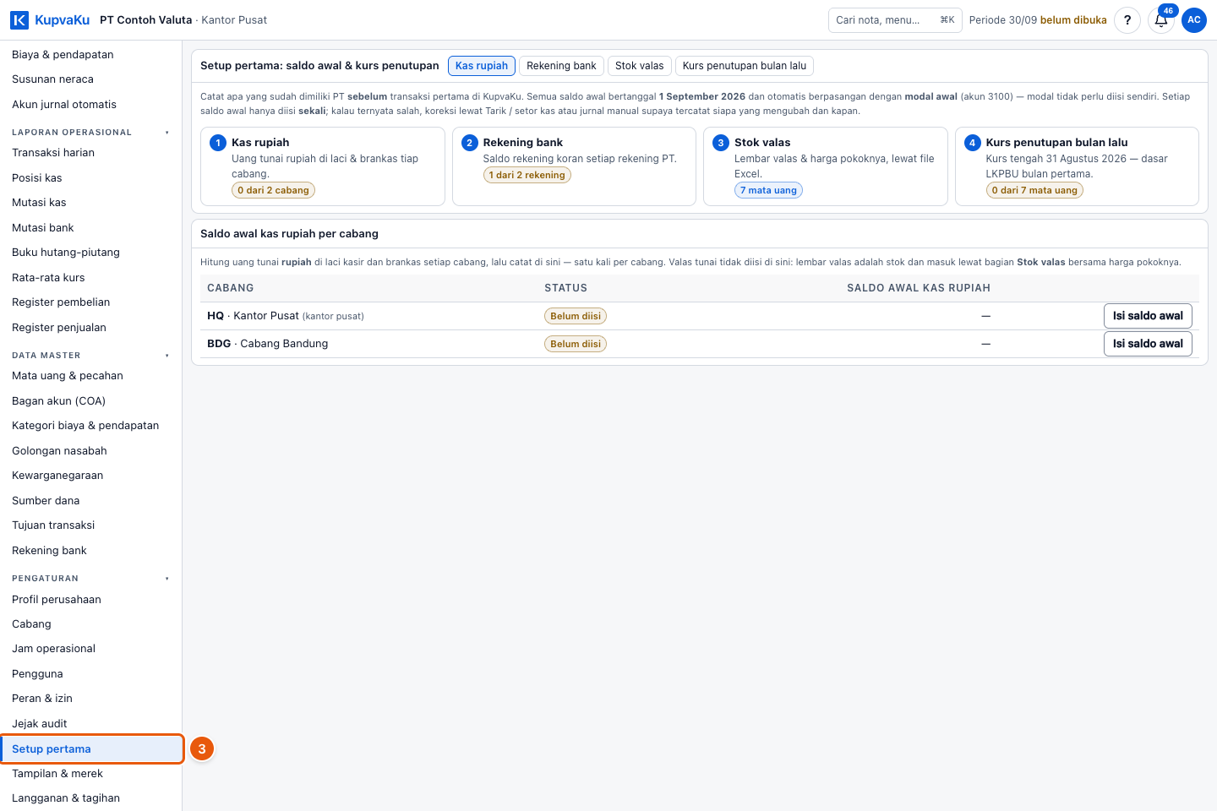Go to Posisi kas report

pyautogui.click(x=90, y=177)
